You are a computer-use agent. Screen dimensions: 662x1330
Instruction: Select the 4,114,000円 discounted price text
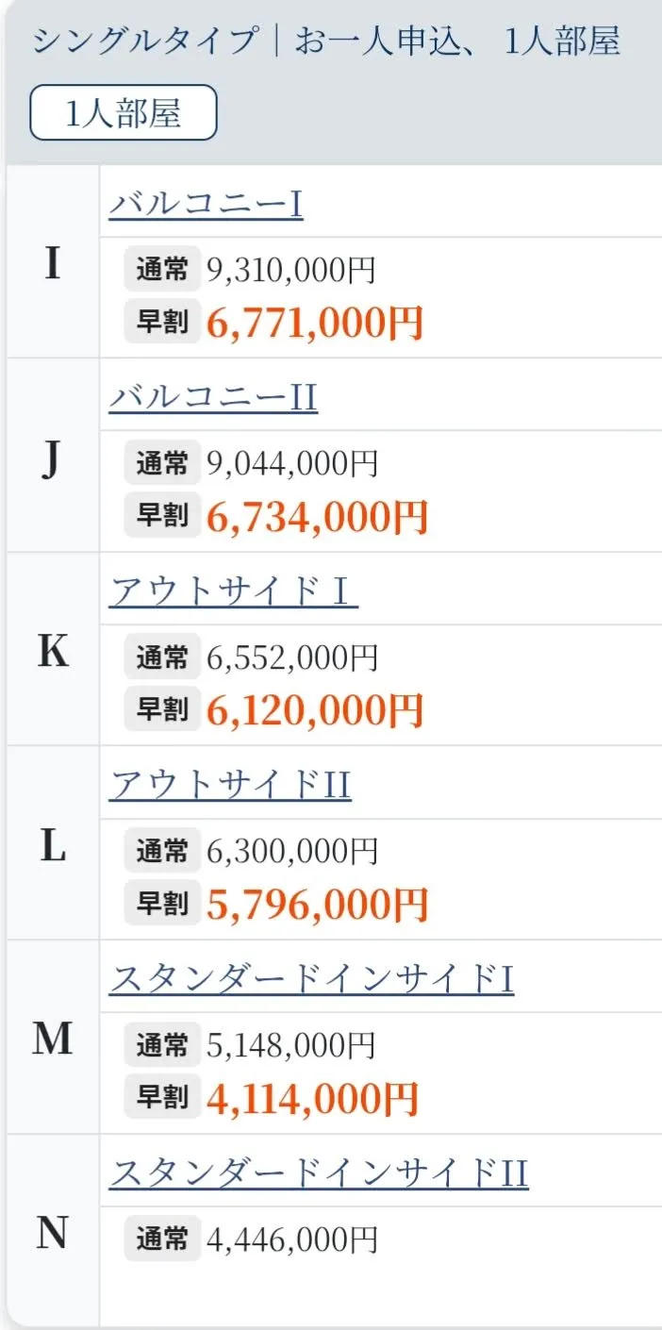pyautogui.click(x=313, y=1097)
